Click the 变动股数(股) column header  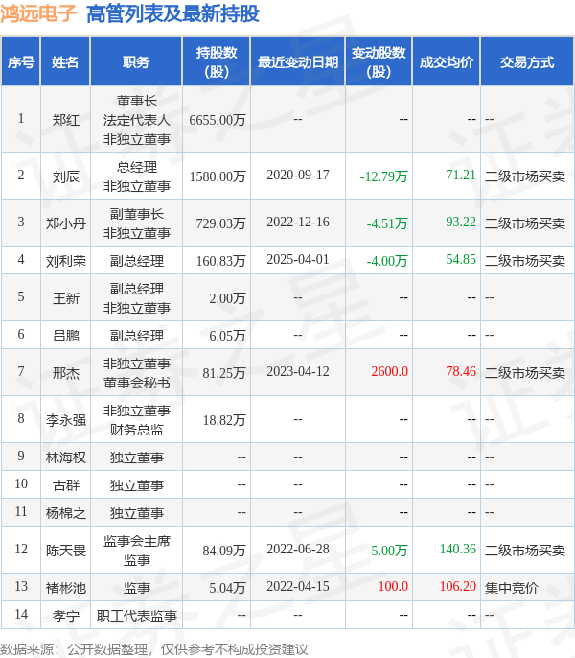pyautogui.click(x=379, y=62)
